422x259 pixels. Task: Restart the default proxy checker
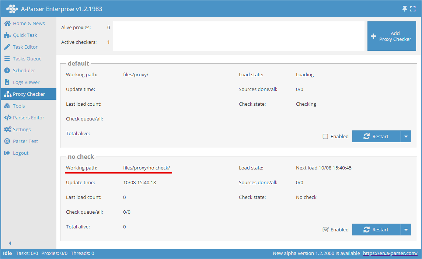point(376,136)
